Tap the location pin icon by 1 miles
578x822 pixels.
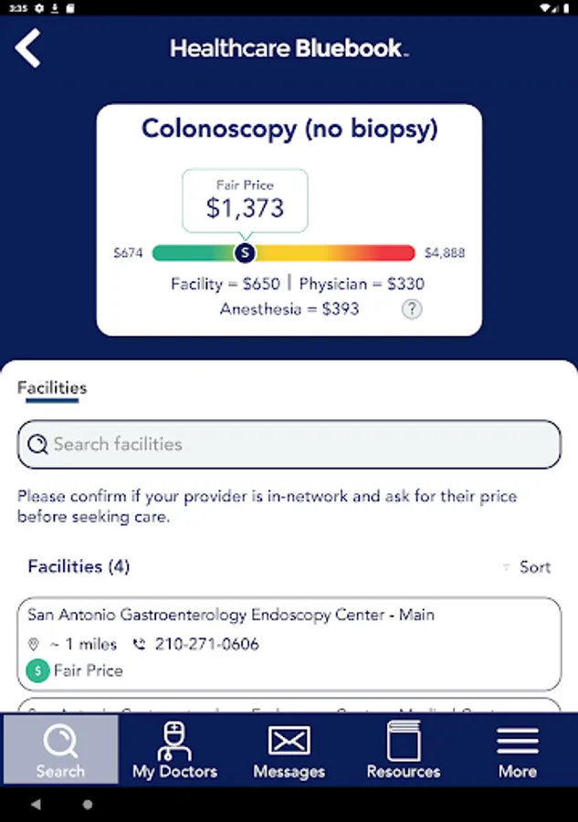pyautogui.click(x=34, y=644)
